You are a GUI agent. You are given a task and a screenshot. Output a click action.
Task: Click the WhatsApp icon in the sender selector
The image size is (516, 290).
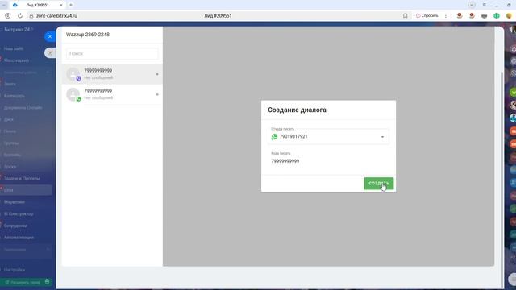coord(274,136)
